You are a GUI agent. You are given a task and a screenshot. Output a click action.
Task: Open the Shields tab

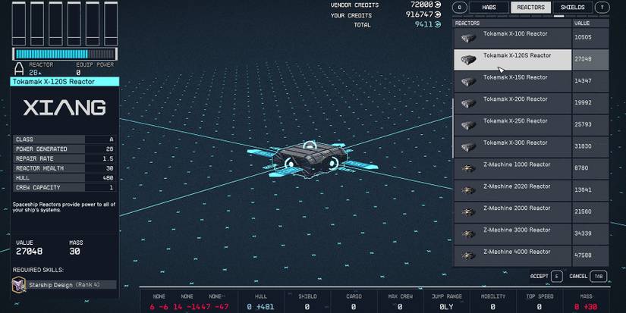(572, 8)
